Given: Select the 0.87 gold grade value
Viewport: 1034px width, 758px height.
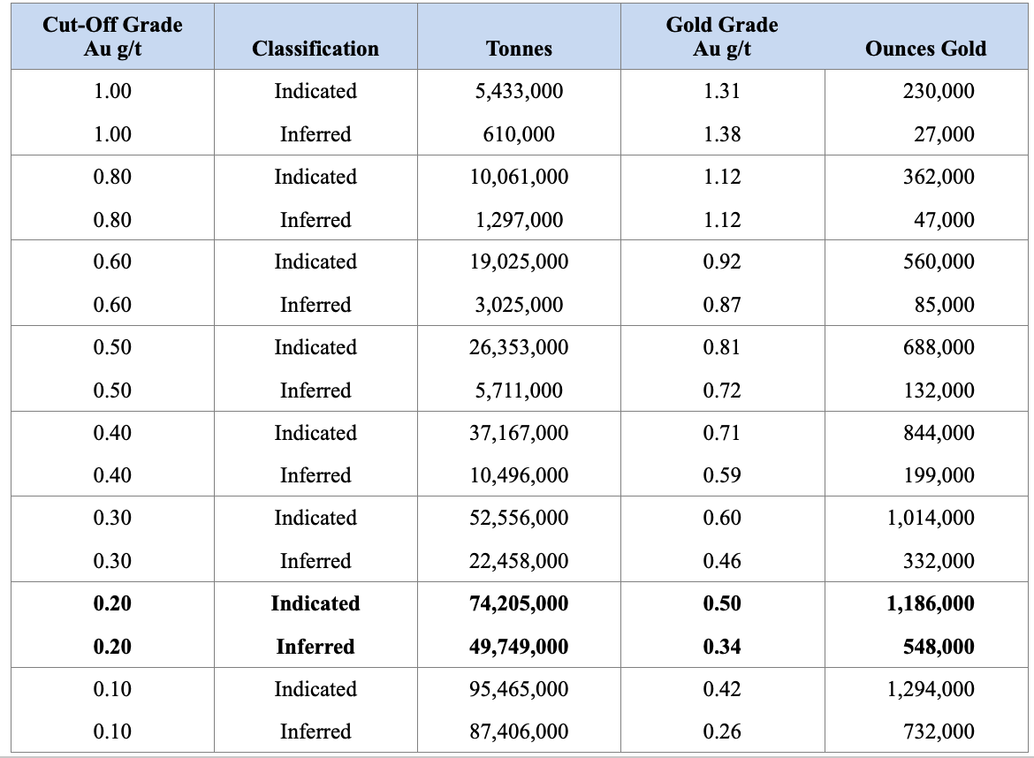Looking at the screenshot, I should pyautogui.click(x=722, y=305).
